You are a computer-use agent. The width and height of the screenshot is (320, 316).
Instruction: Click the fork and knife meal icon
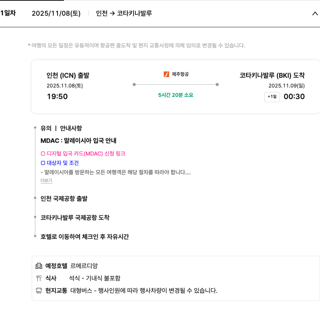pos(39,278)
